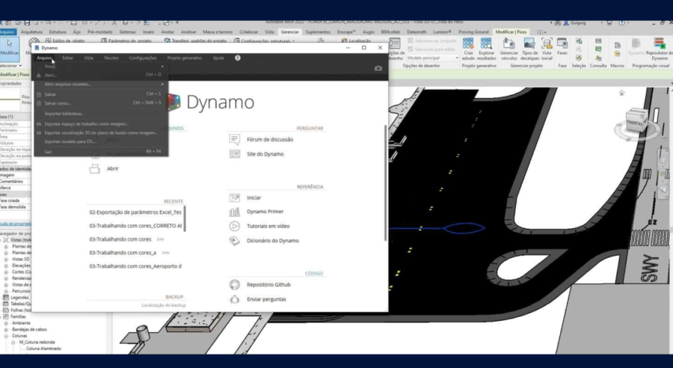The image size is (673, 368).
Task: Open recent file 03-Trabalhando com cores_CORRETO
Action: [135, 225]
